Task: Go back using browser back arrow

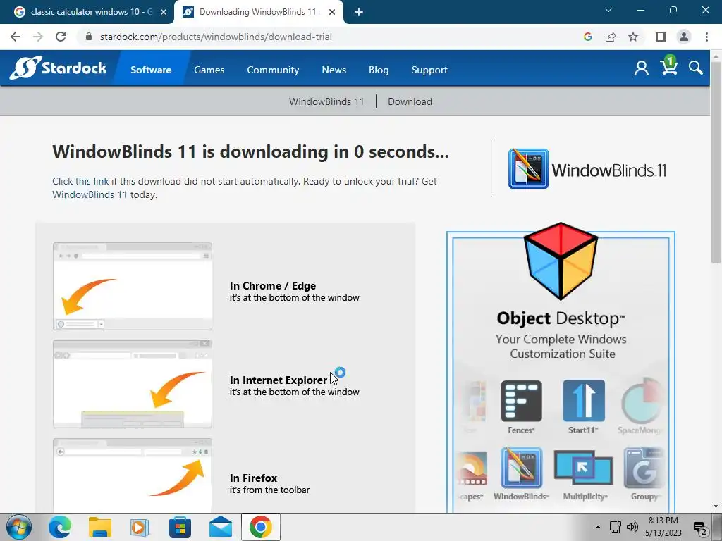Action: 16,37
